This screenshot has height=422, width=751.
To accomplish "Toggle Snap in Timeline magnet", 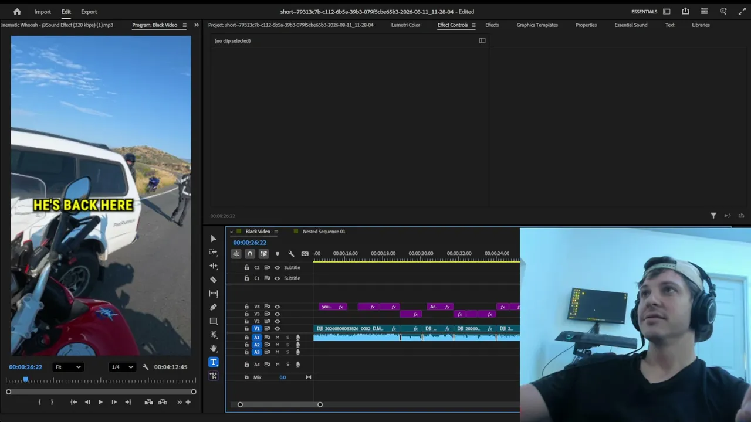I will click(250, 254).
